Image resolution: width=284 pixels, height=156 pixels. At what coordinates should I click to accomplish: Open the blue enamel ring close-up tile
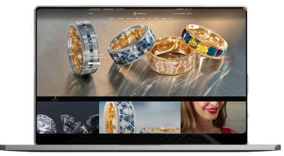(x=140, y=117)
